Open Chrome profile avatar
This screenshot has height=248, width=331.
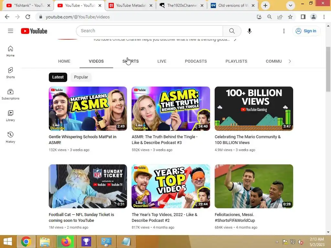pyautogui.click(x=314, y=17)
